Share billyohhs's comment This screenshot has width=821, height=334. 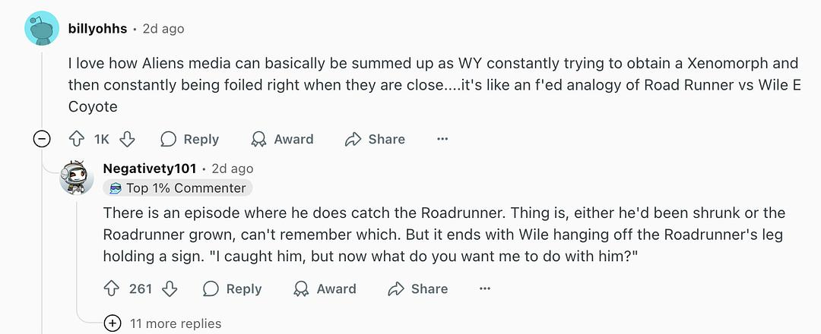(x=375, y=139)
